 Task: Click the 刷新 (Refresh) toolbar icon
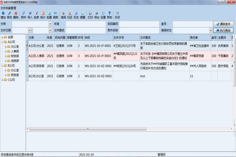[x=55, y=15]
